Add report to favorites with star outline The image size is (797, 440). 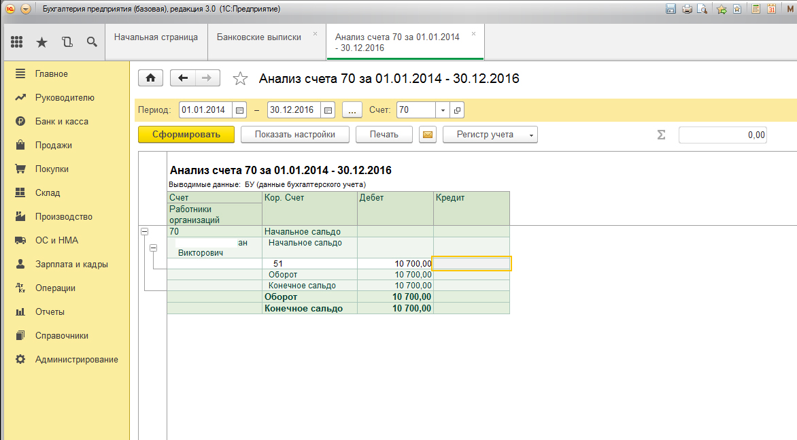(240, 79)
